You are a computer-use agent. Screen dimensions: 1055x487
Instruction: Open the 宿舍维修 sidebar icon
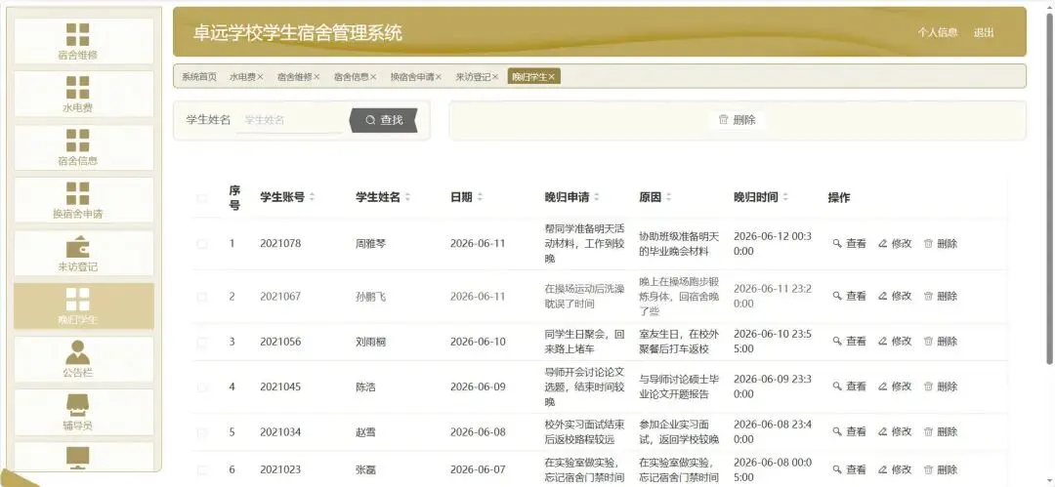coord(77,34)
